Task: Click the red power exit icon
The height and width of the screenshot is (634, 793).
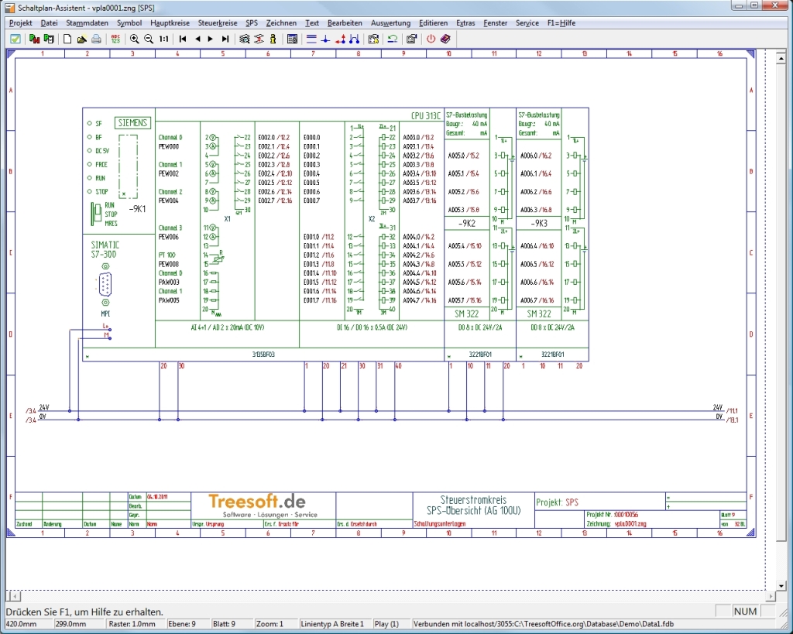Action: pos(431,38)
